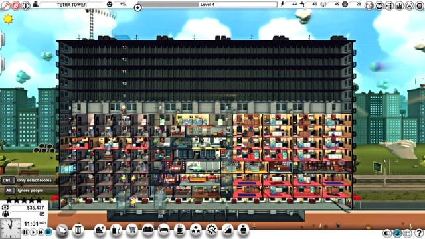The width and height of the screenshot is (425, 239).
Task: Click the water tap utility icon
Action: pyautogui.click(x=302, y=5)
